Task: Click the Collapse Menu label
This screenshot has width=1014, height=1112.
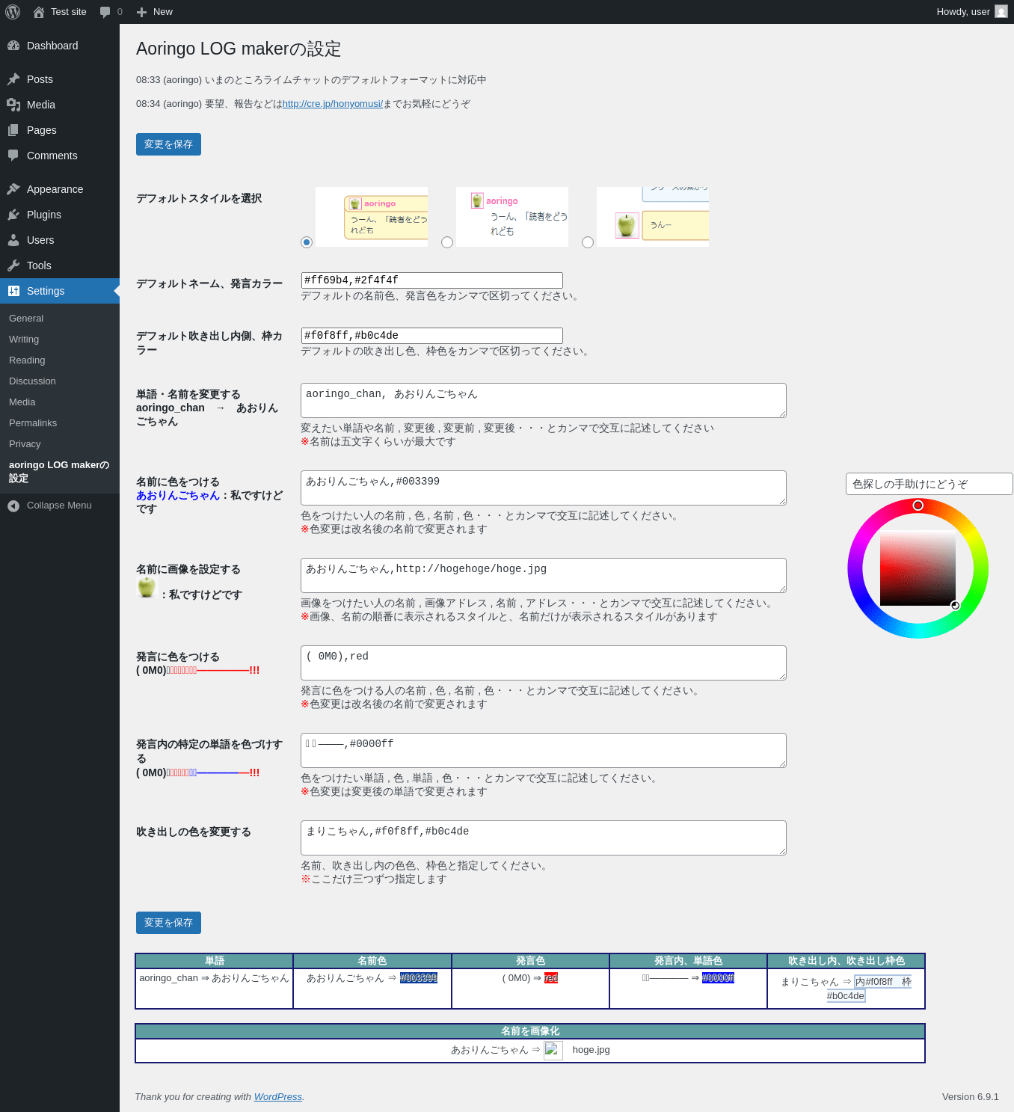Action: [x=59, y=506]
